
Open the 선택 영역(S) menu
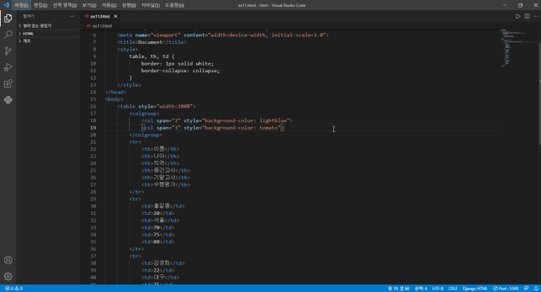click(64, 5)
